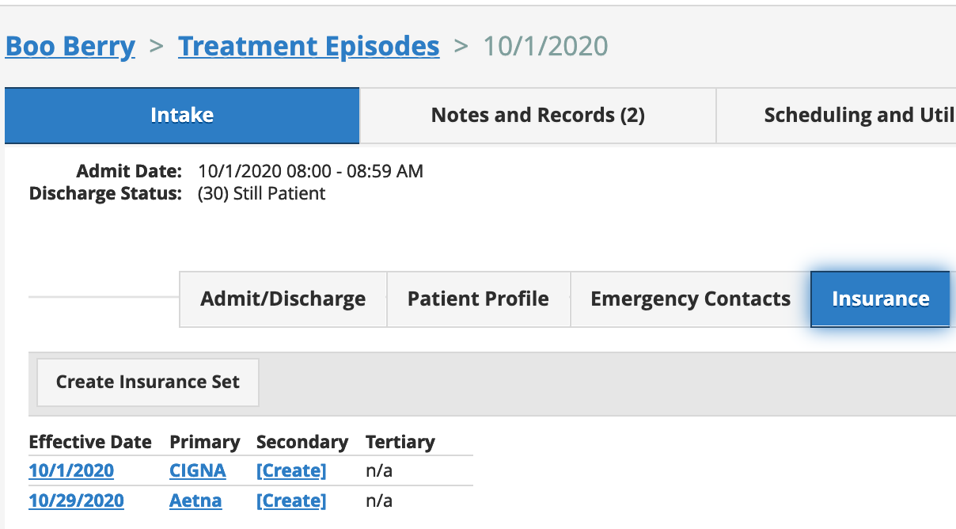Click the Effective Date column header
The width and height of the screenshot is (956, 529).
pos(90,442)
